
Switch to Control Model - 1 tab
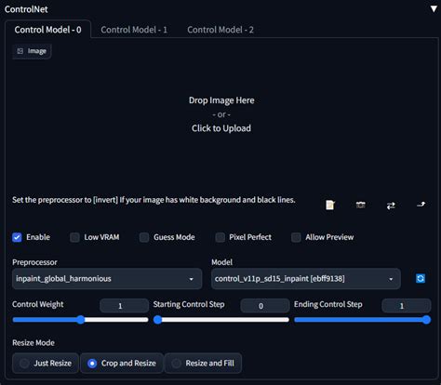(x=134, y=30)
